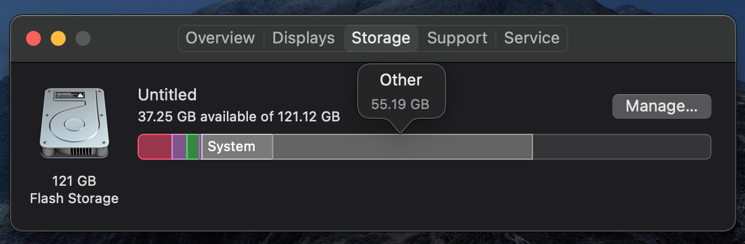Click the dark free space portion of bar
Viewport: 745px width, 244px height.
click(622, 147)
